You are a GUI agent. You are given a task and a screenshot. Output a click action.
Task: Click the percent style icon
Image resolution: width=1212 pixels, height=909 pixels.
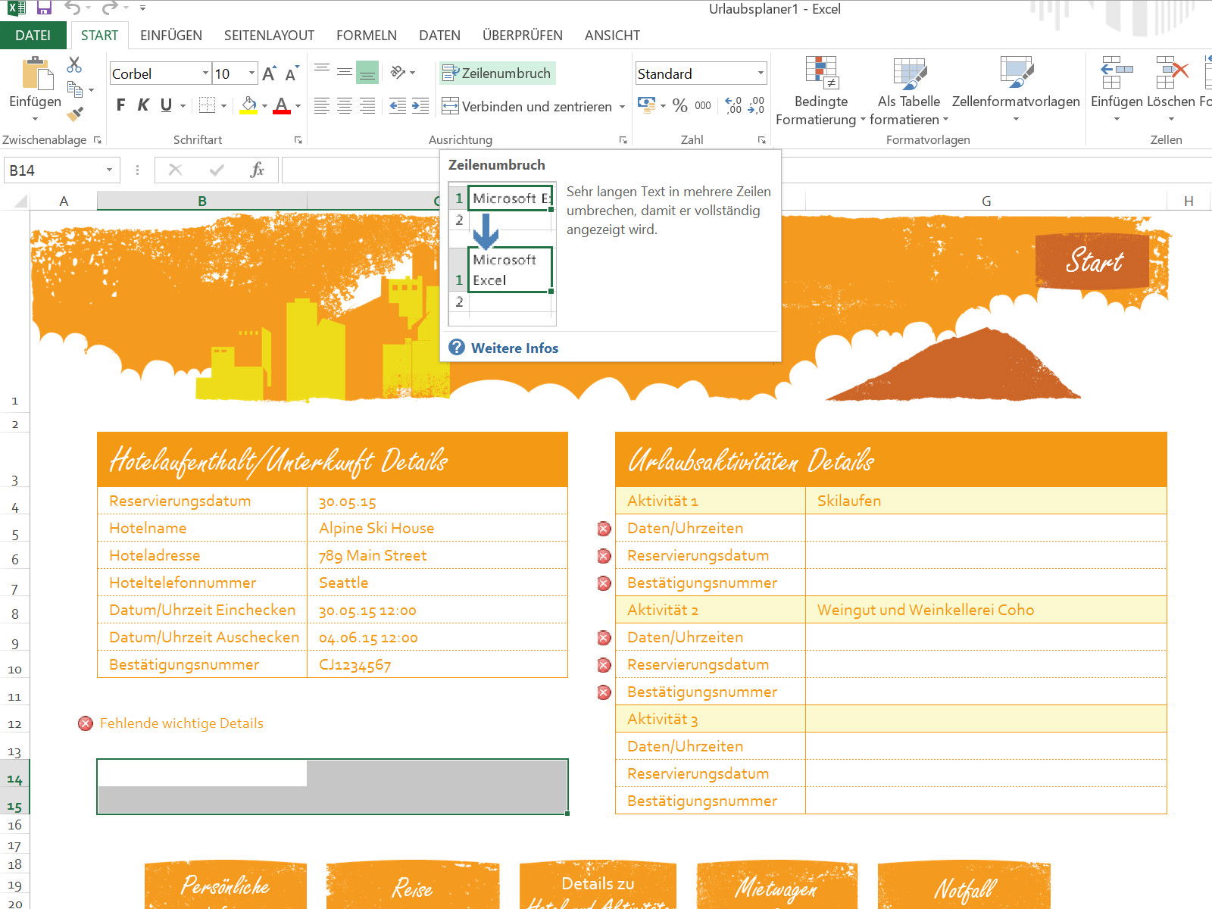(x=680, y=105)
